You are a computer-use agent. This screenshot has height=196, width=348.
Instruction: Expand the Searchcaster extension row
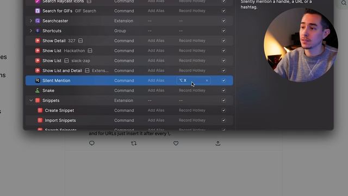pyautogui.click(x=31, y=21)
